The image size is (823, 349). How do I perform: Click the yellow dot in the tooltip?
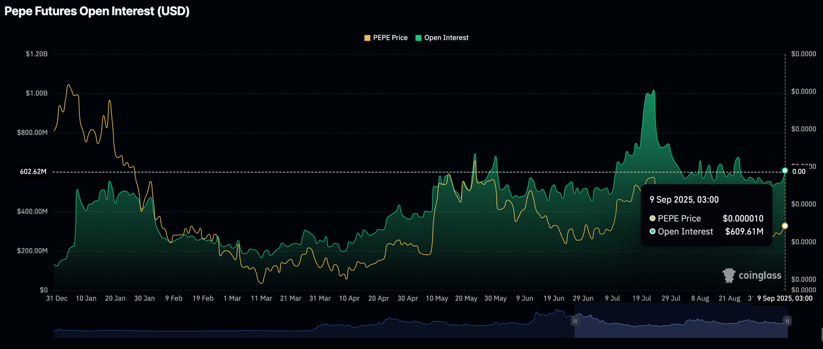(652, 219)
